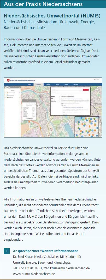
Task: Open the highlighted white tab in the NUMIS navigation bar
Action: pyautogui.click(x=38, y=84)
